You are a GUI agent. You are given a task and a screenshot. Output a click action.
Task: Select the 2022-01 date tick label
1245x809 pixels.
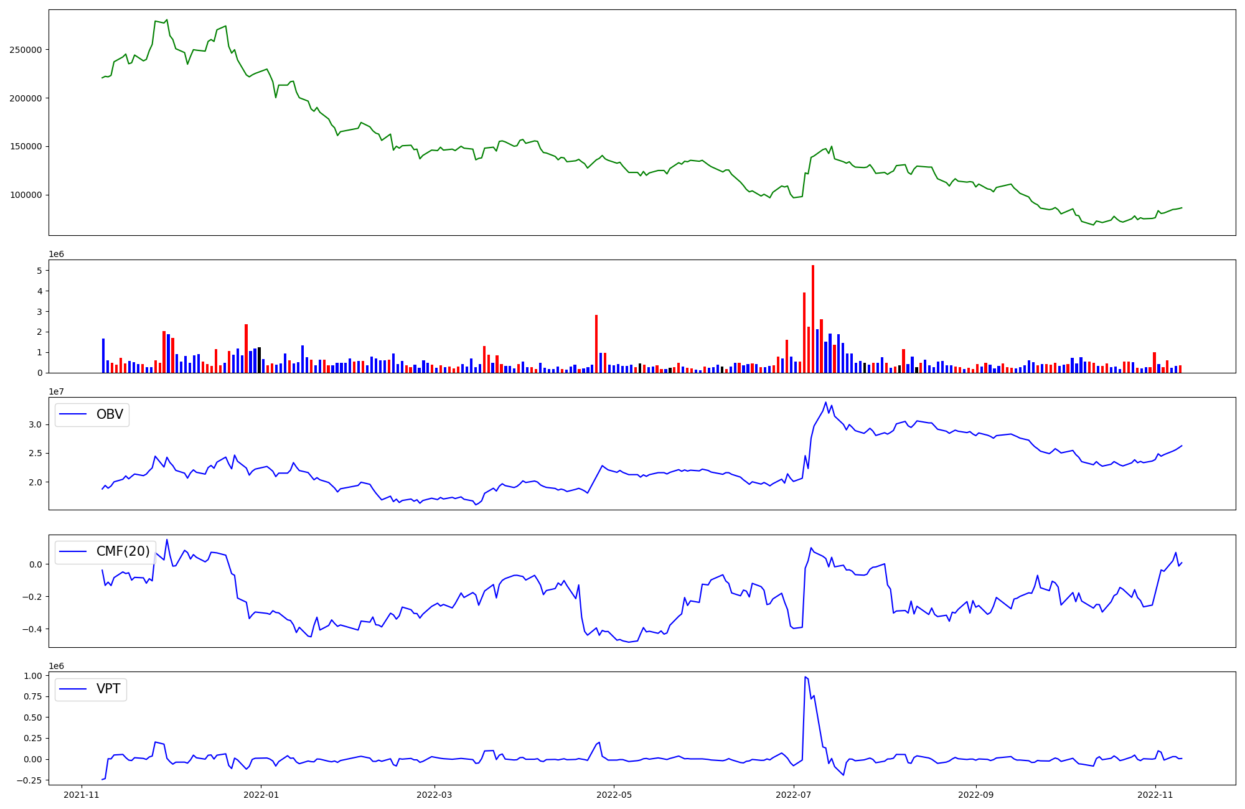[x=261, y=795]
